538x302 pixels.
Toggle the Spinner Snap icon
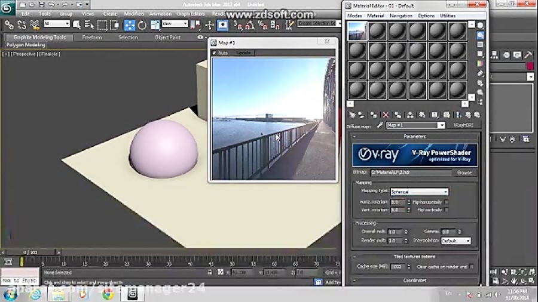click(275, 24)
